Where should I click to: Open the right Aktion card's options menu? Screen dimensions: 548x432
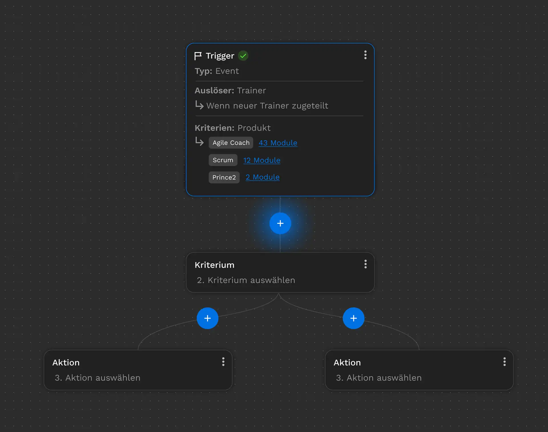coord(505,362)
